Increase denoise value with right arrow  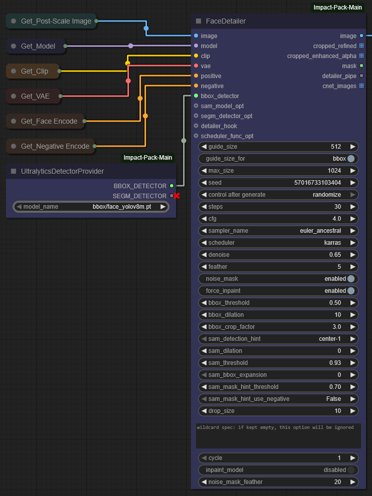point(352,255)
